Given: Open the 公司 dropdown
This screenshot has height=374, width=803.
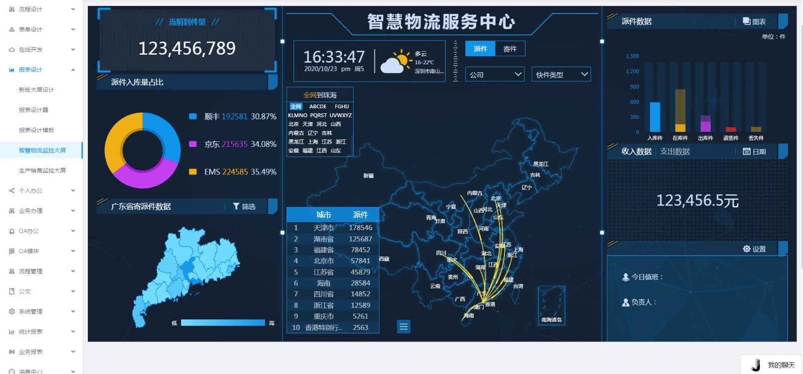Looking at the screenshot, I should coord(494,75).
